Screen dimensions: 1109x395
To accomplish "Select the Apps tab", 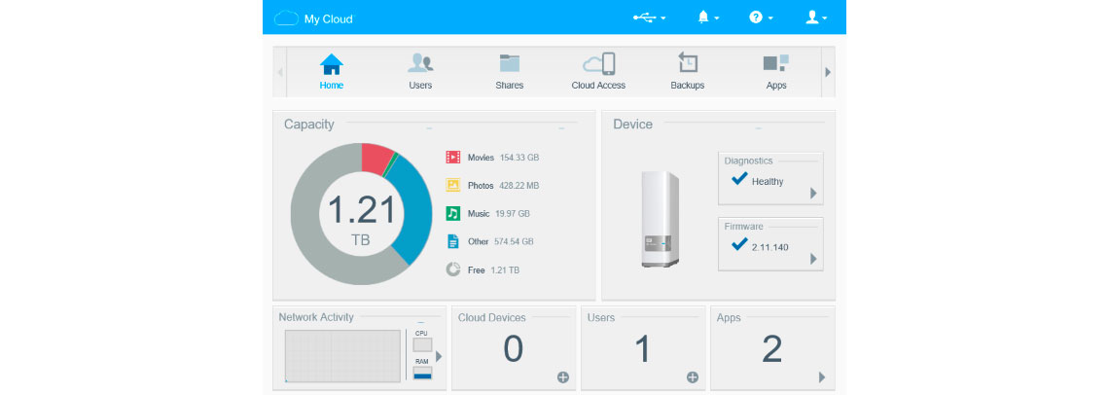I will (x=776, y=71).
